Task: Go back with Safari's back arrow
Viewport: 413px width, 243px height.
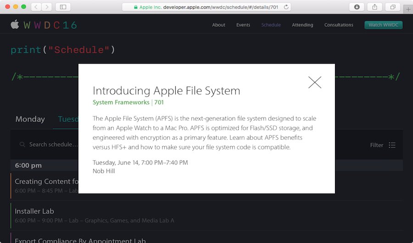Action: tap(36, 7)
